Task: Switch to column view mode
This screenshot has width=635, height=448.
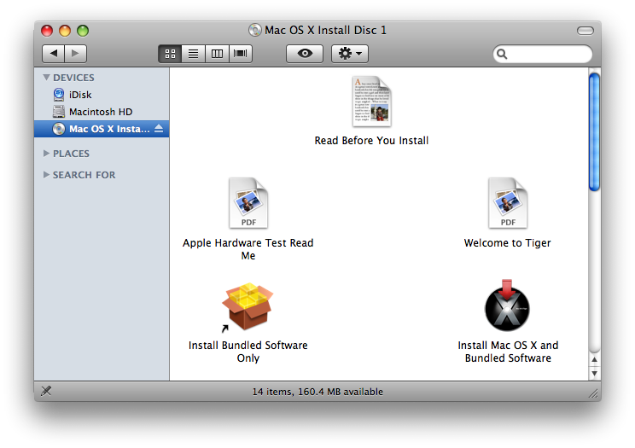Action: (217, 53)
